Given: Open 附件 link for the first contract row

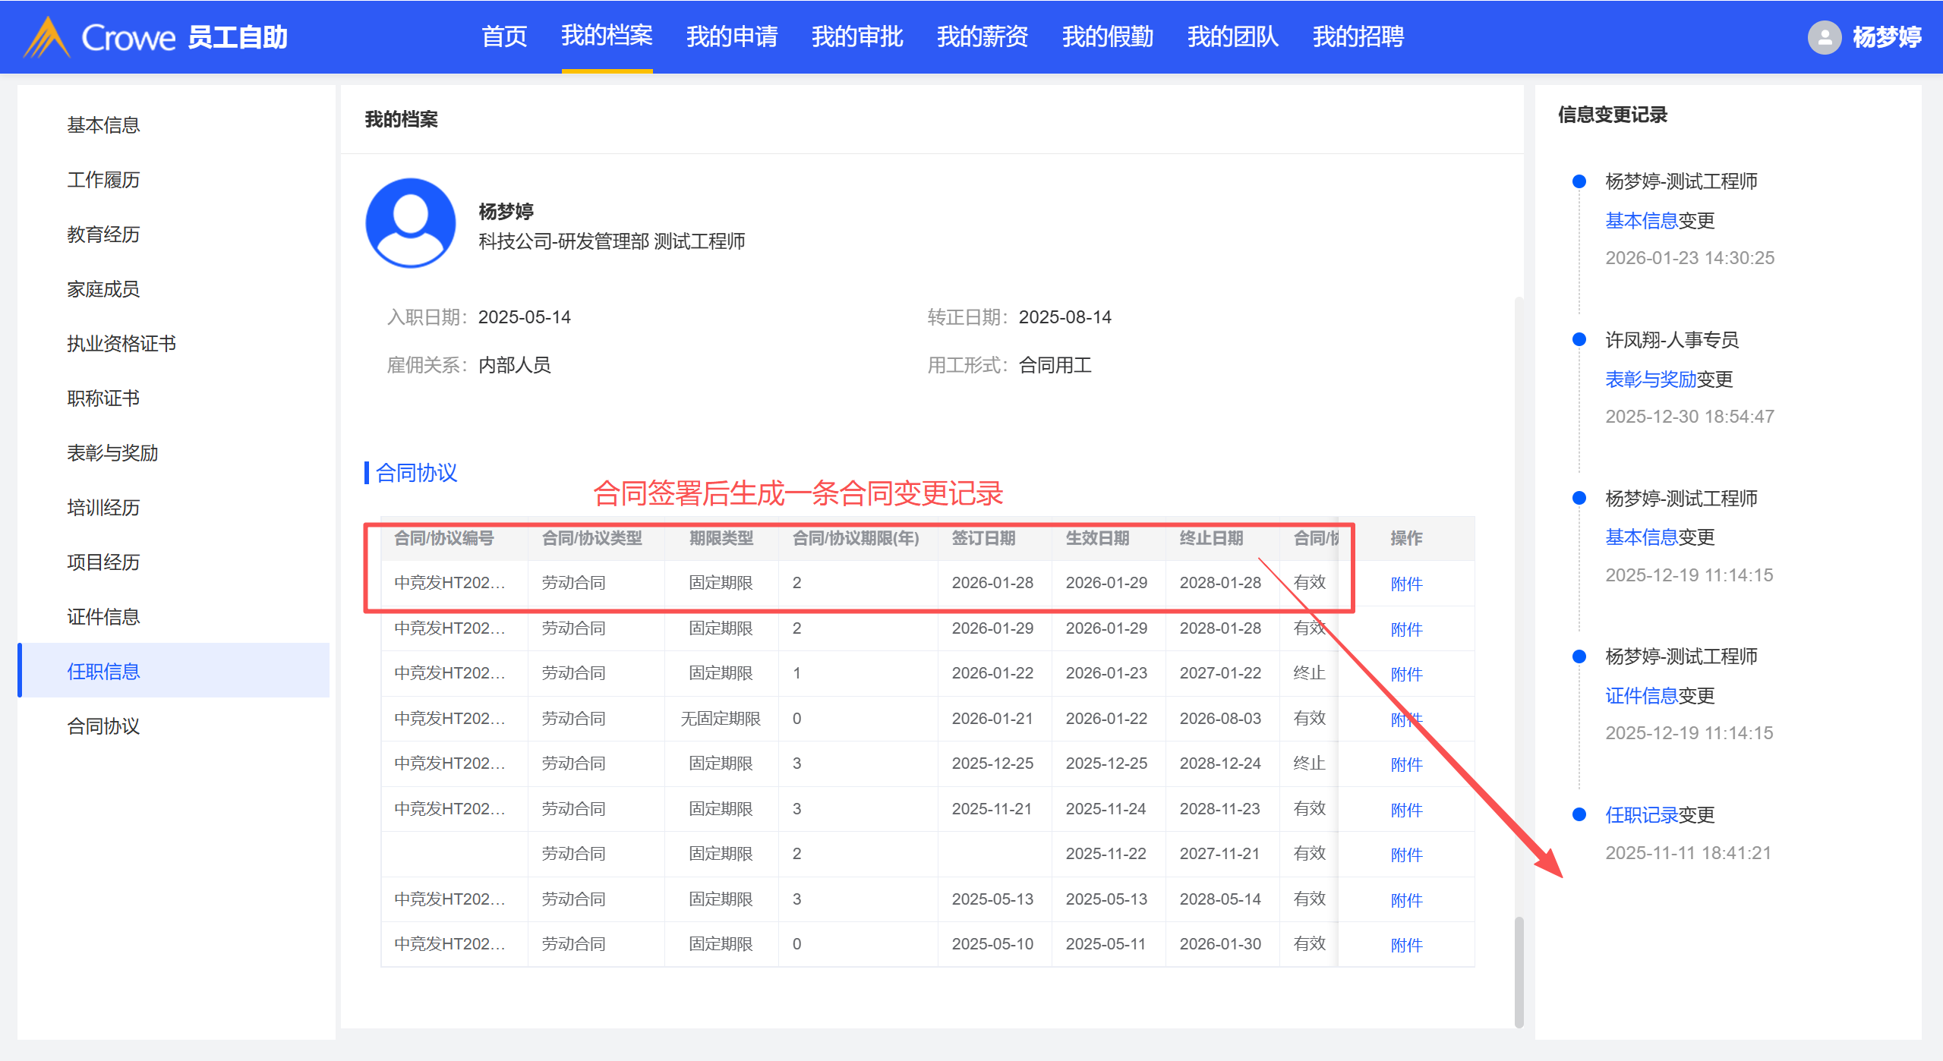Looking at the screenshot, I should [x=1405, y=584].
